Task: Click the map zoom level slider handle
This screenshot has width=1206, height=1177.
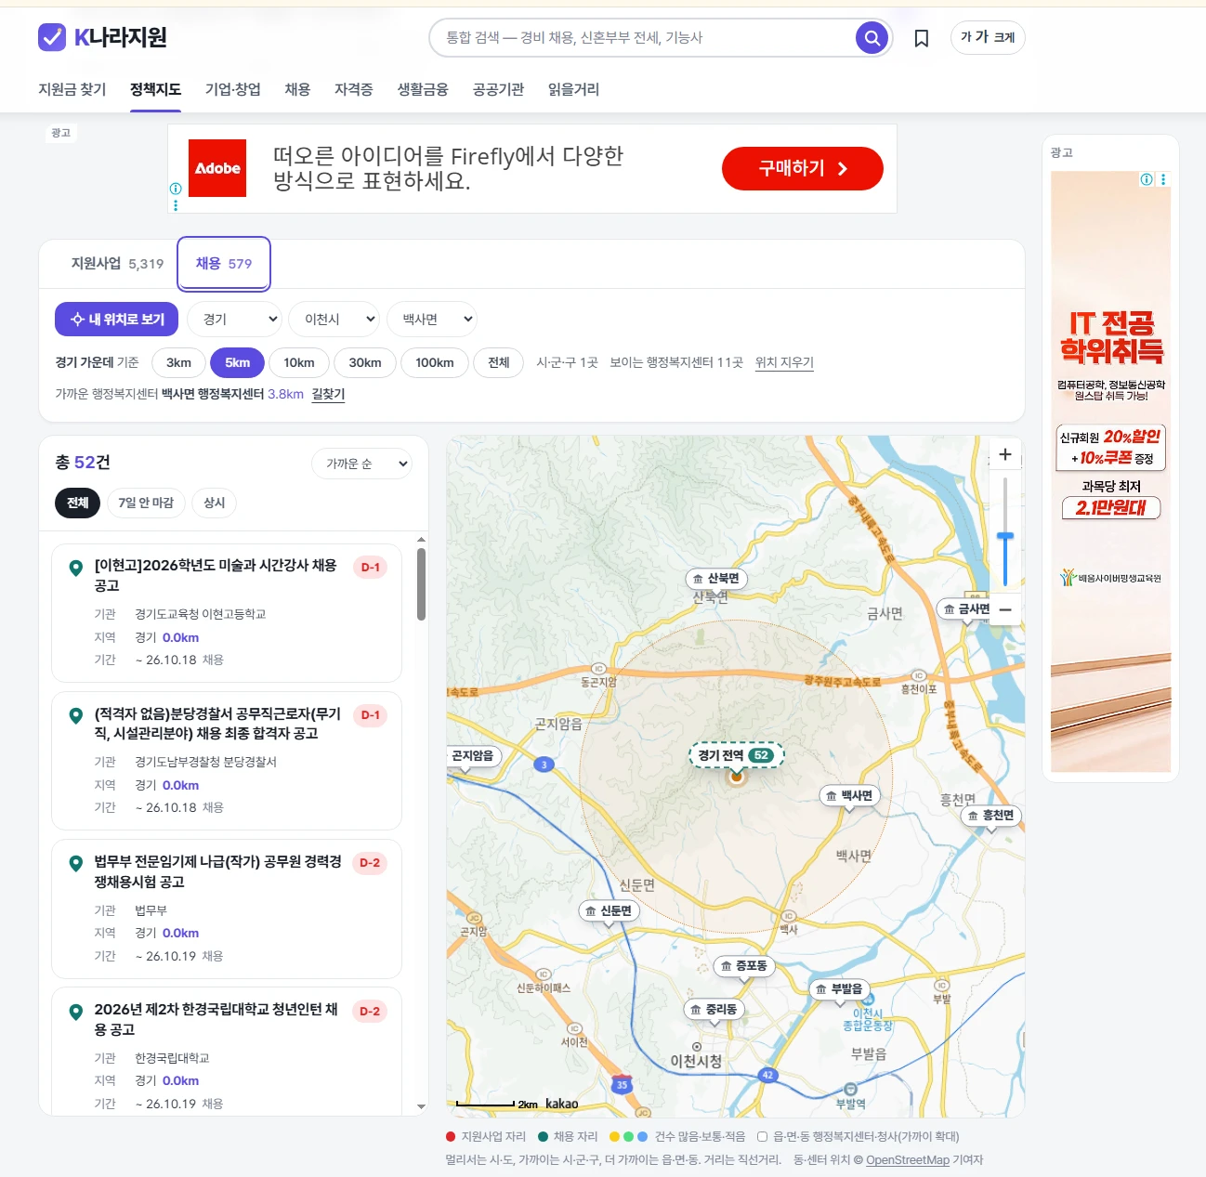Action: tap(1004, 537)
